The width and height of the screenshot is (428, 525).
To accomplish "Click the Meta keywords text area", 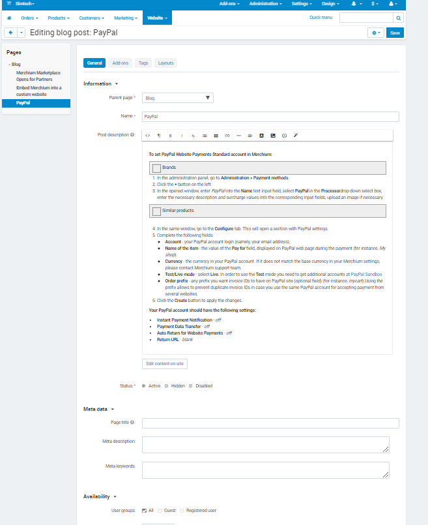I will pos(266,470).
